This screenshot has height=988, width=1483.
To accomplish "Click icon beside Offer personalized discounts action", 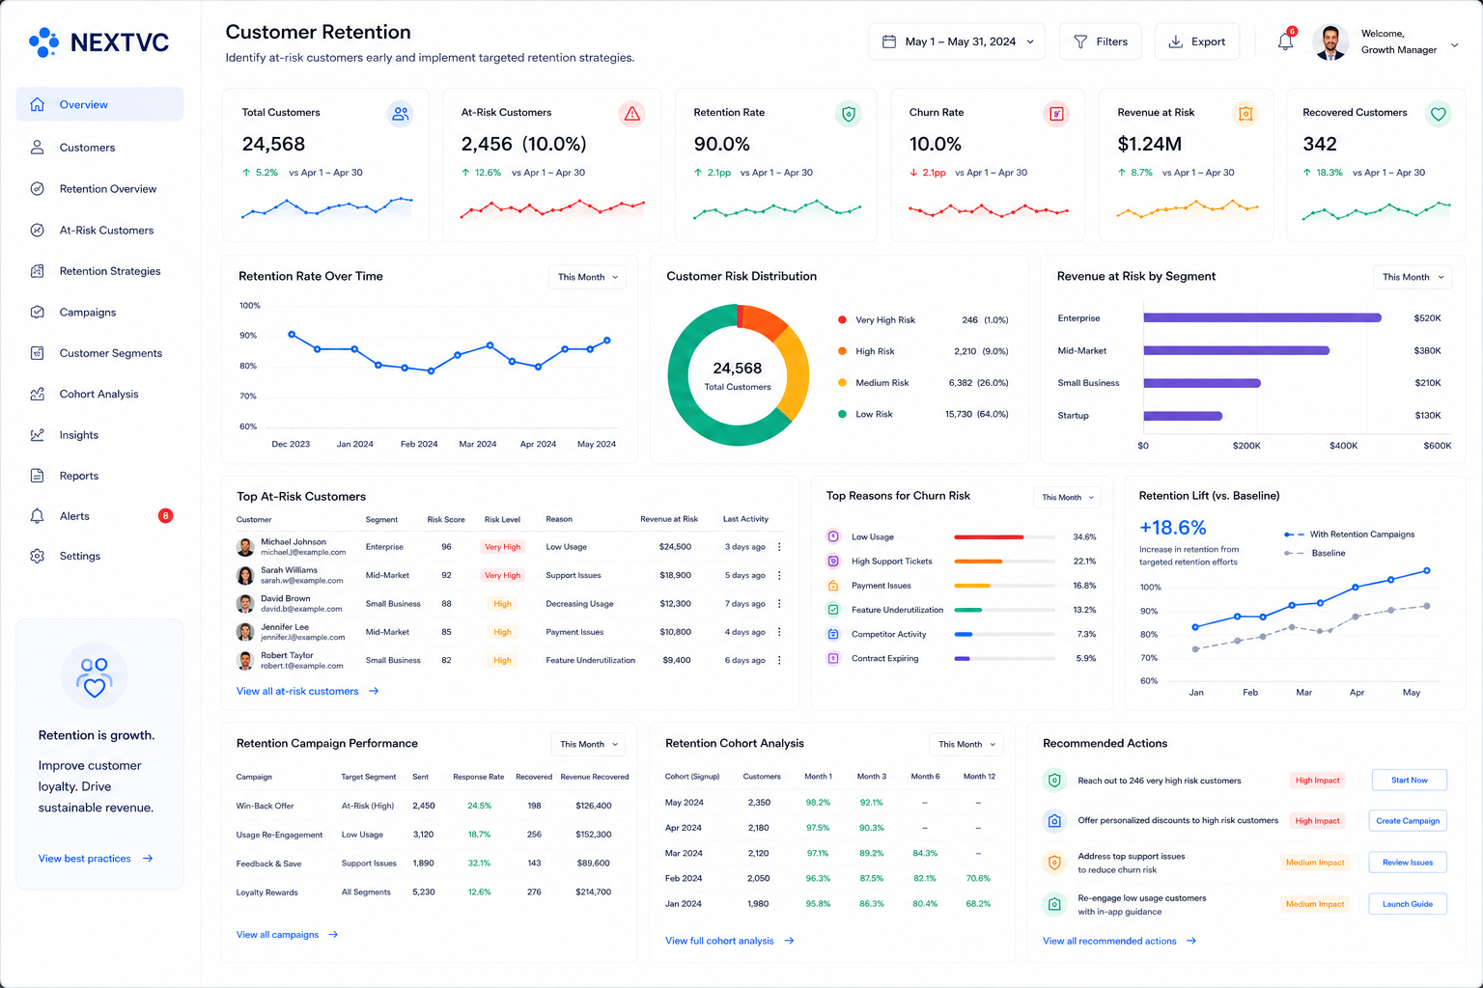I will click(x=1054, y=821).
